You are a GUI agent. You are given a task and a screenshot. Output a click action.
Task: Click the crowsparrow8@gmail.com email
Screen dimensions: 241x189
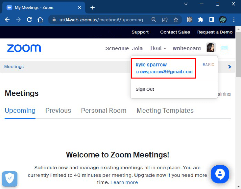pyautogui.click(x=164, y=71)
